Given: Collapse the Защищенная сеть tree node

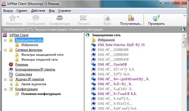Looking at the screenshot, I should [5, 40].
